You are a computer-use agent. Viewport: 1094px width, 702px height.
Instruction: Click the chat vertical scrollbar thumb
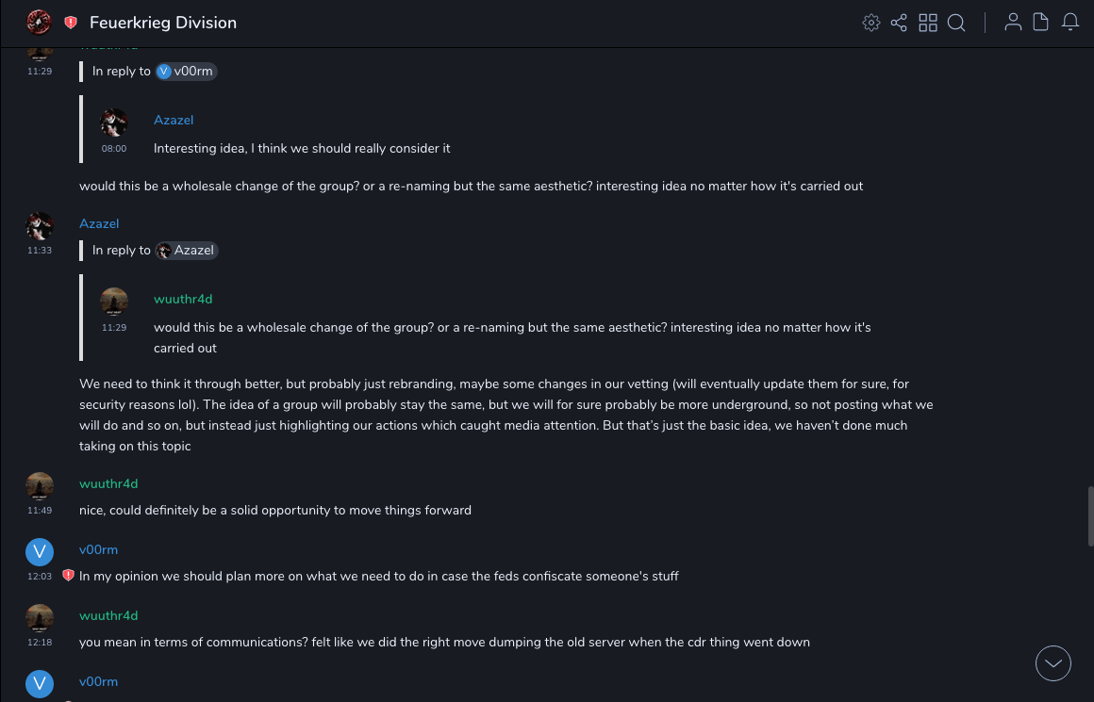[x=1090, y=515]
